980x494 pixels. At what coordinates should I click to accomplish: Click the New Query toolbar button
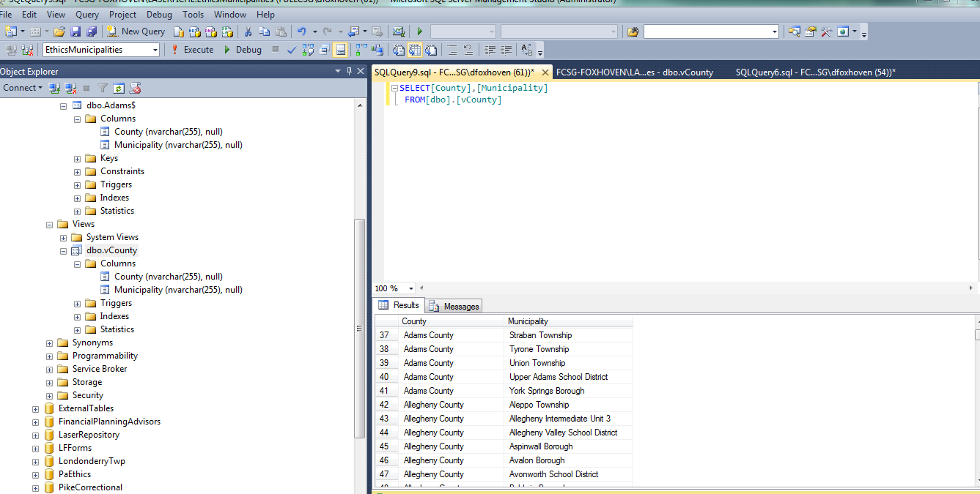tap(136, 31)
